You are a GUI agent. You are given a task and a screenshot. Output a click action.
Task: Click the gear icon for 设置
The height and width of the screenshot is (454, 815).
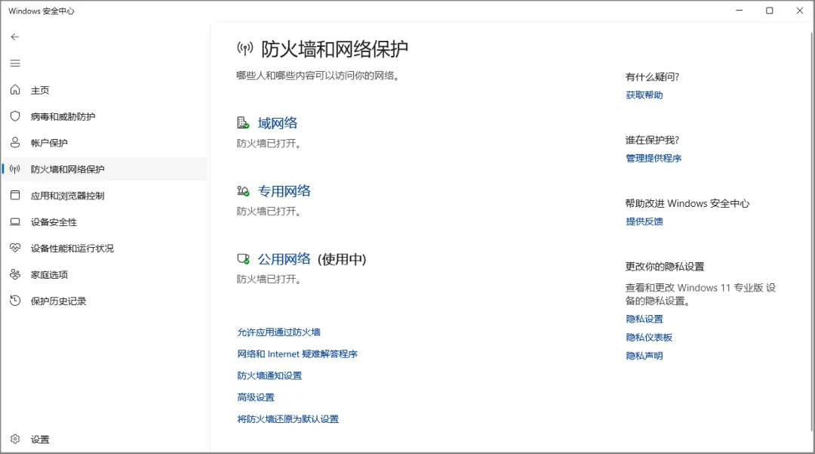click(x=15, y=440)
